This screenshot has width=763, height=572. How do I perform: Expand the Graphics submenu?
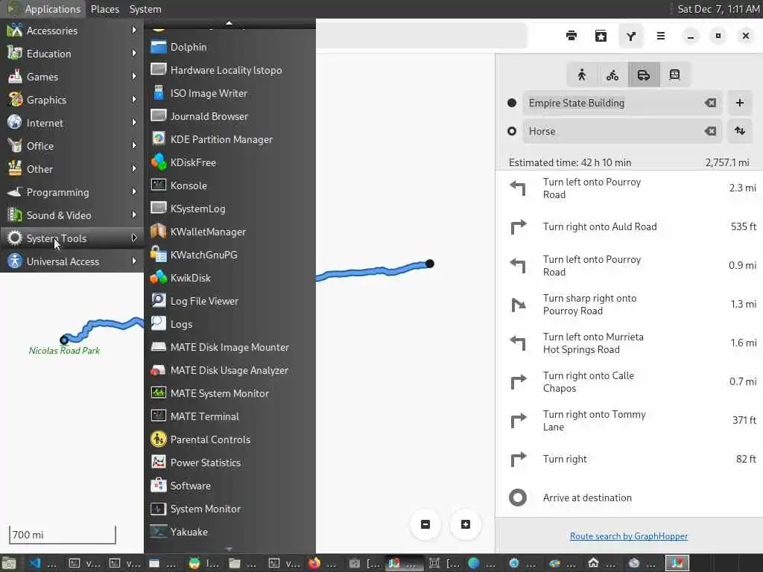pyautogui.click(x=72, y=100)
